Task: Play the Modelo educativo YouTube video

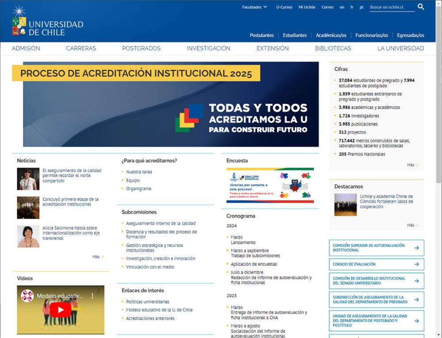Action: (61, 309)
